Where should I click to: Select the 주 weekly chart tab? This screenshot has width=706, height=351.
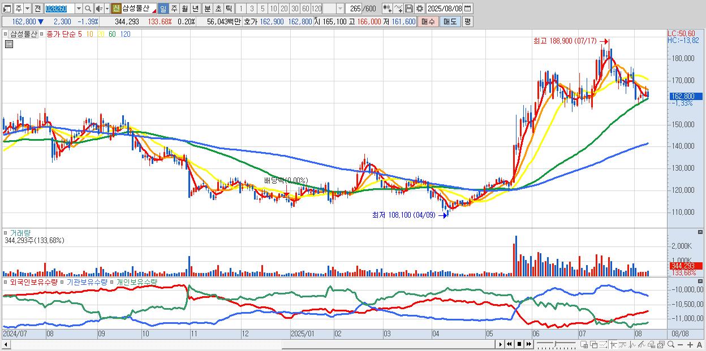coord(174,8)
